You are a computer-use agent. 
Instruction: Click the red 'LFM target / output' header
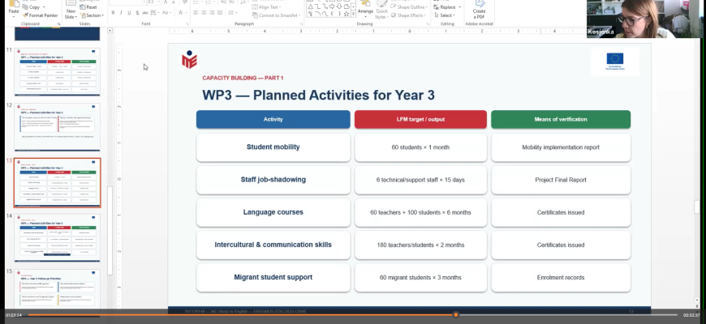[x=420, y=120]
